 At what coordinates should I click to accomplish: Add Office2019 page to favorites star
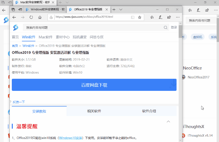(139, 17)
